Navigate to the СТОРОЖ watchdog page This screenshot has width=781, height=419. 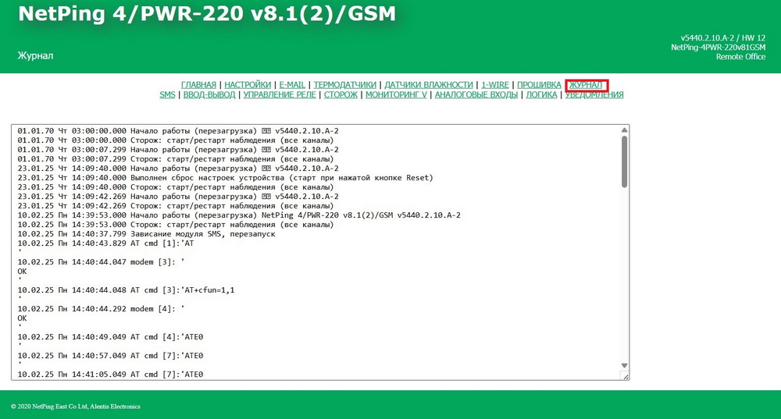[x=341, y=95]
